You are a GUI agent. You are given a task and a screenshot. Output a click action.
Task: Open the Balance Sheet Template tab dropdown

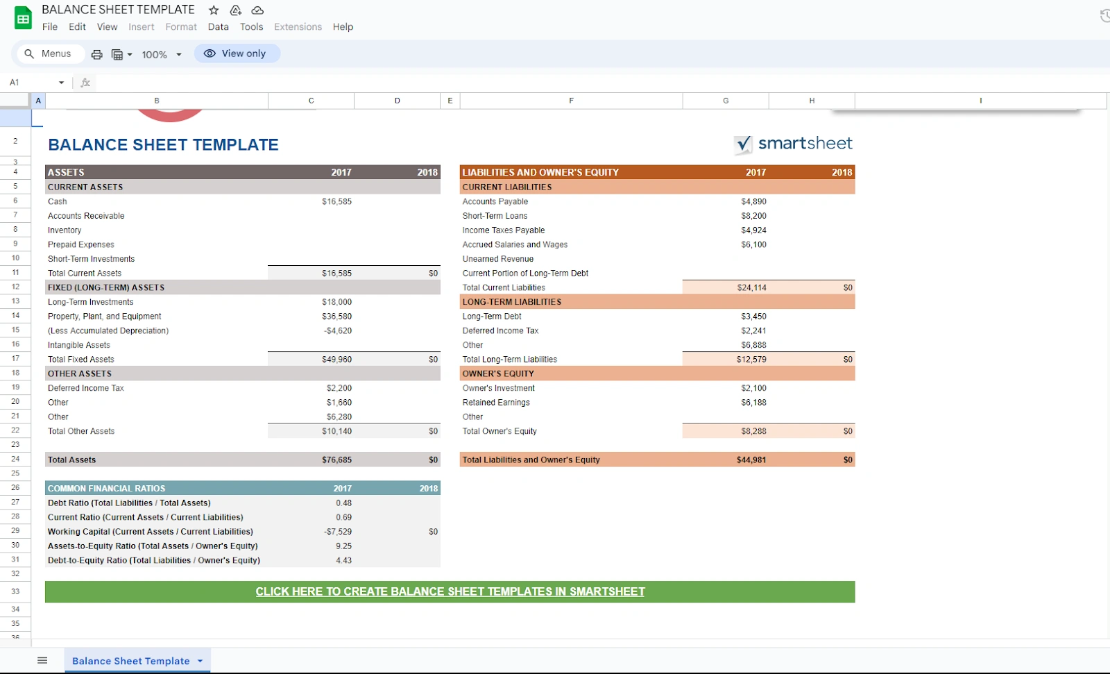199,661
